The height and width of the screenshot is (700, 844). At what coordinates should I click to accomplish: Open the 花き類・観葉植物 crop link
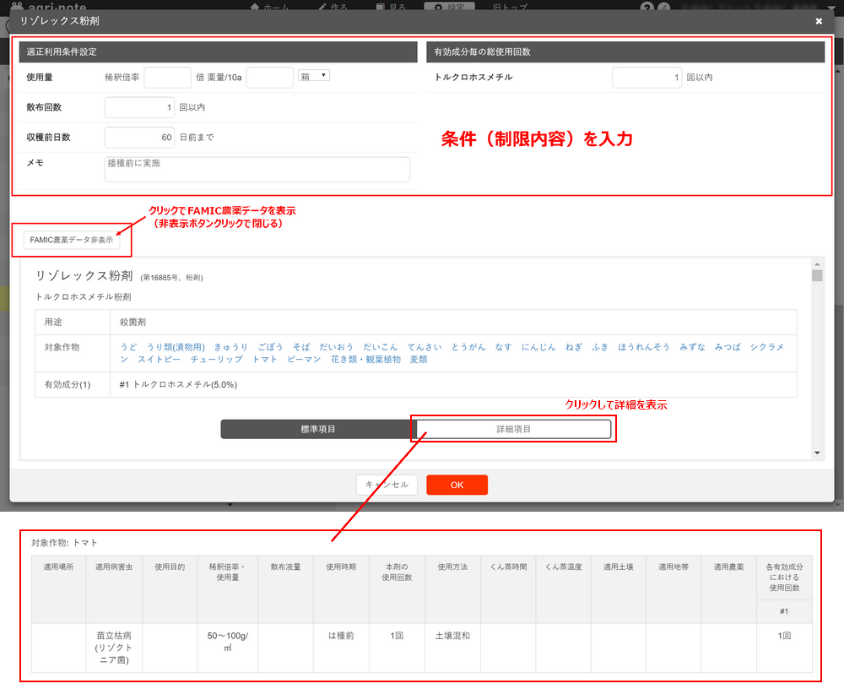coord(365,360)
